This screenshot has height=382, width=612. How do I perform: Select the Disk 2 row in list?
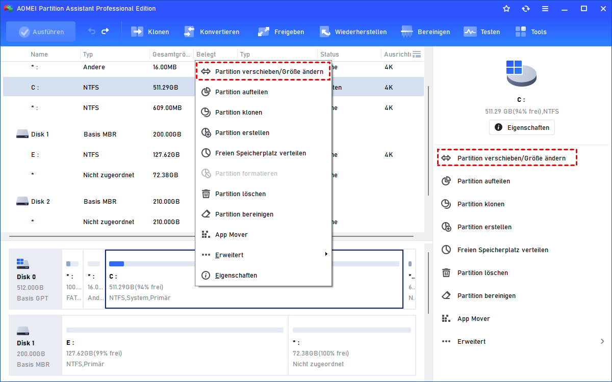pos(213,201)
